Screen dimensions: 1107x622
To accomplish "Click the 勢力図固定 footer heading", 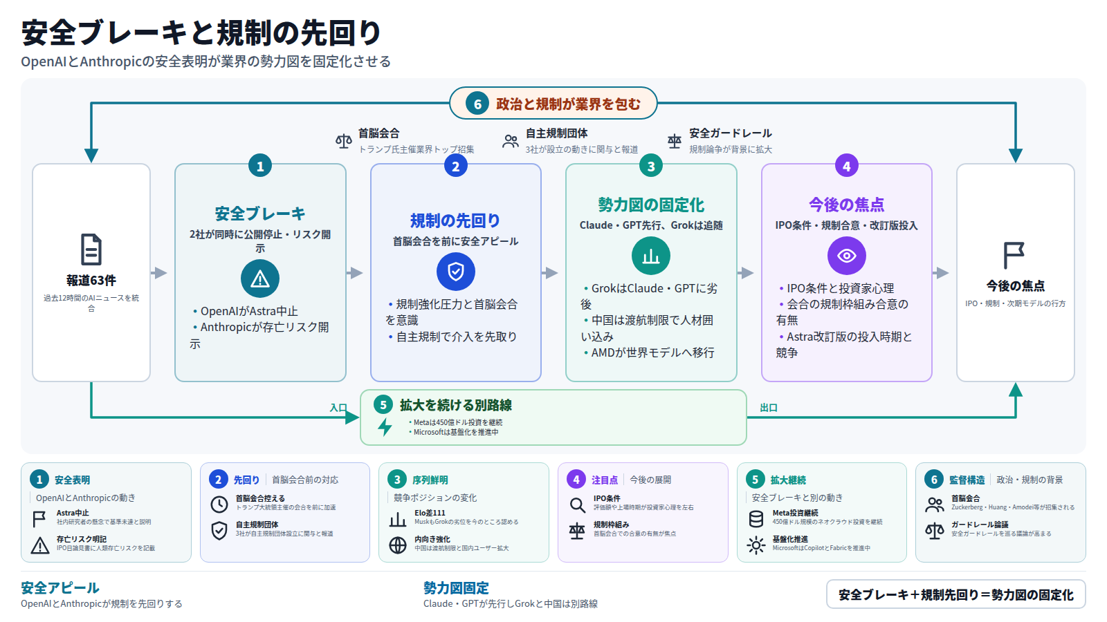I will (x=456, y=588).
